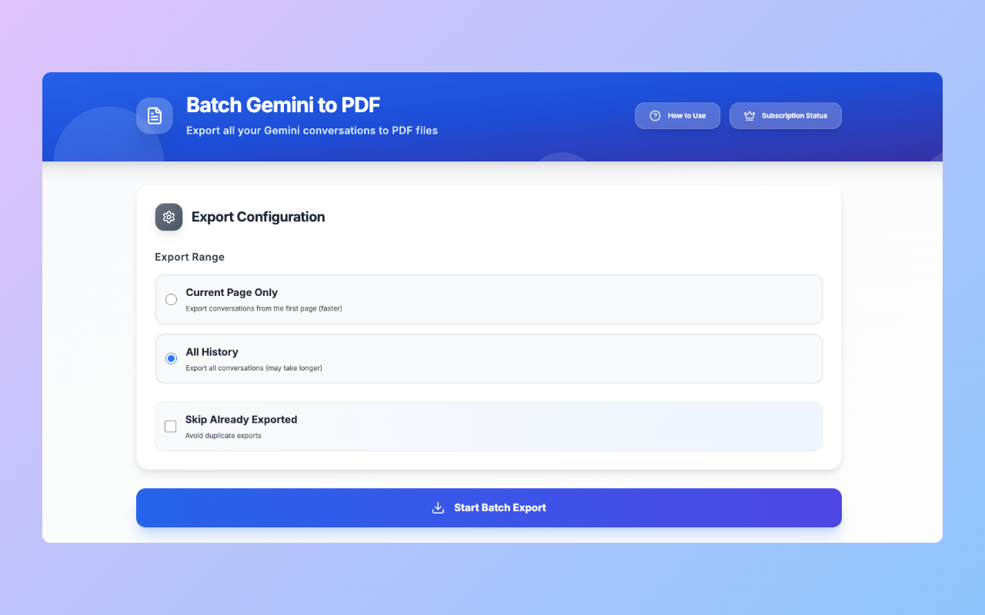Viewport: 985px width, 615px height.
Task: Click the How to Use button
Action: coord(677,115)
